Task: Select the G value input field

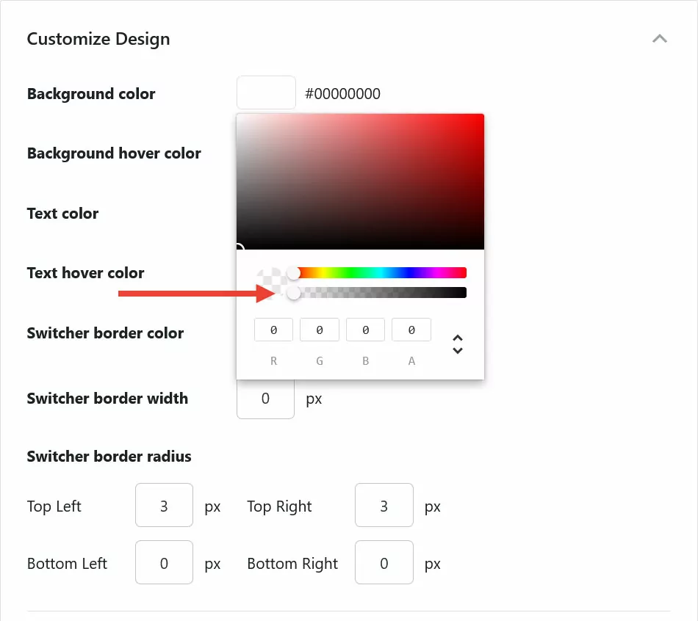Action: [x=319, y=330]
